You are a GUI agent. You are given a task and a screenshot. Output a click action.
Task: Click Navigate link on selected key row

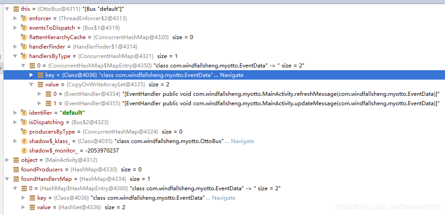pos(232,75)
